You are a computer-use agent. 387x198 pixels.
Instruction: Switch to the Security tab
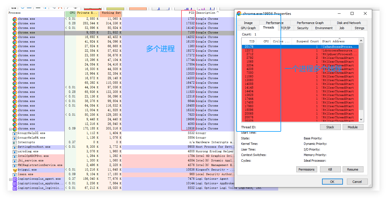[x=303, y=28]
